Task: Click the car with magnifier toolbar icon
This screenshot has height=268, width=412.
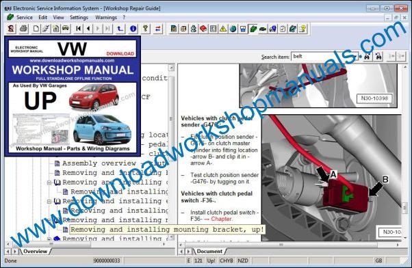Action: tap(273, 28)
